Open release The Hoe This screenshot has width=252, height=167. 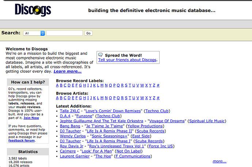pos(103,156)
